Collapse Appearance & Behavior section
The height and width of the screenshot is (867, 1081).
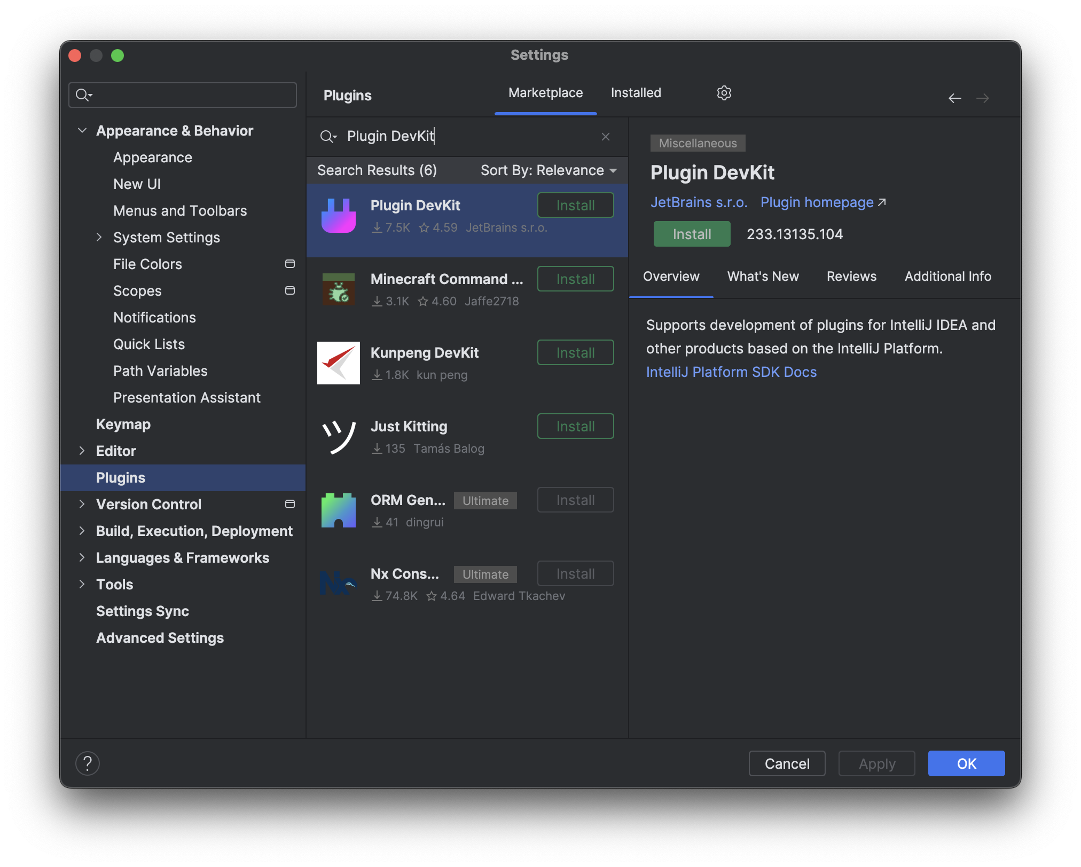point(82,130)
